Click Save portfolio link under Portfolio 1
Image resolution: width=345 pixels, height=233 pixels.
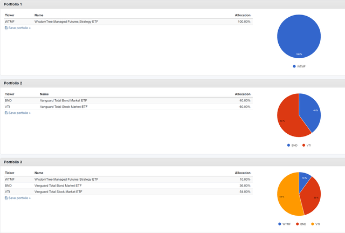coord(18,28)
